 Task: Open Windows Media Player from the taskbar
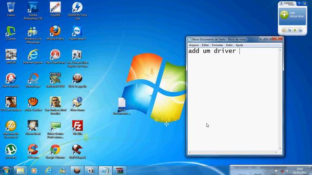[34, 171]
